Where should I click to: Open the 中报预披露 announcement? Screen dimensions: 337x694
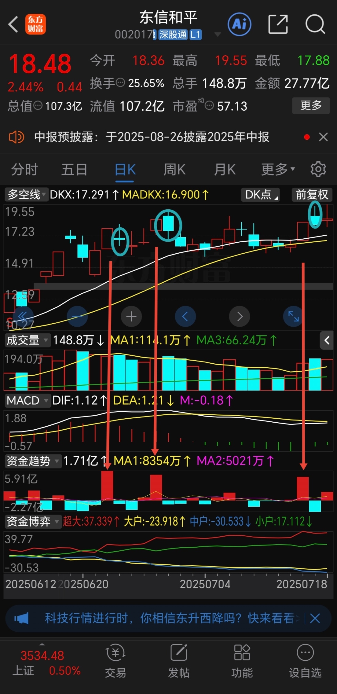click(x=152, y=137)
